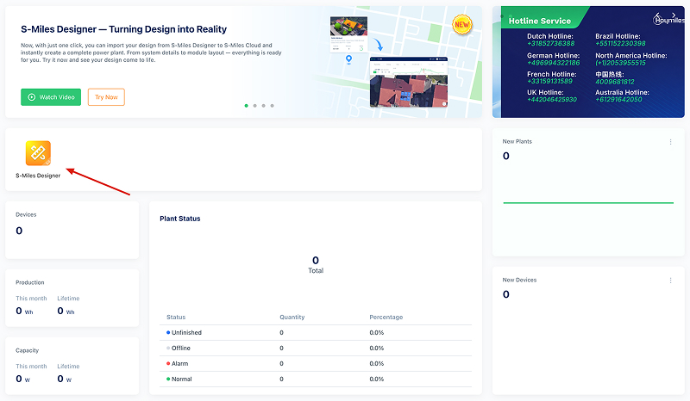Click the Watch Video button
The height and width of the screenshot is (401, 690).
pyautogui.click(x=51, y=97)
